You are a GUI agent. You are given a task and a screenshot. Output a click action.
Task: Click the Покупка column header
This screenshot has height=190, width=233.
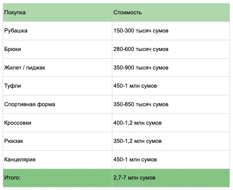tap(57, 13)
